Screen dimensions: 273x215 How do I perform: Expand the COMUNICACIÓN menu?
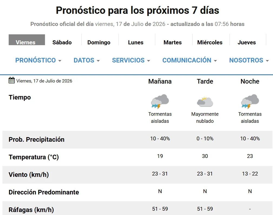click(190, 60)
